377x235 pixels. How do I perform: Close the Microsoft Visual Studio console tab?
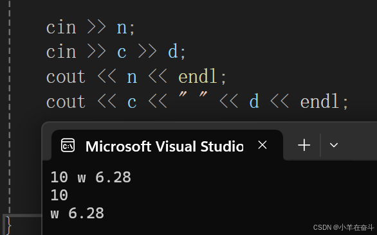coord(262,145)
